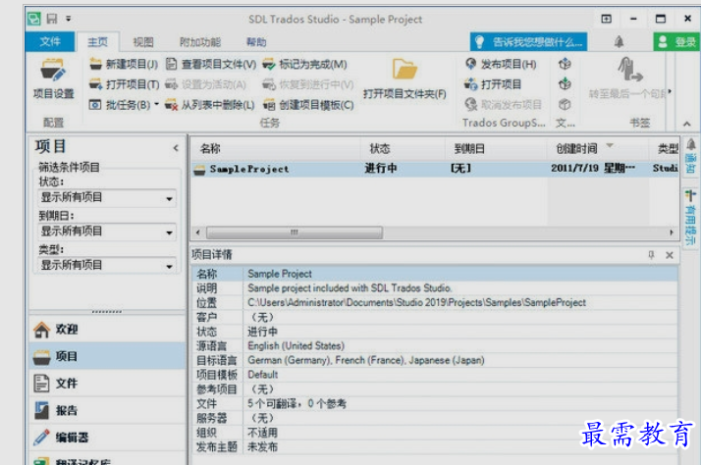Click right scroll arrow of project list
The width and height of the screenshot is (701, 465).
point(672,232)
